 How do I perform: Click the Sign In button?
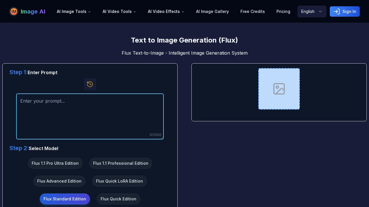coord(345,11)
